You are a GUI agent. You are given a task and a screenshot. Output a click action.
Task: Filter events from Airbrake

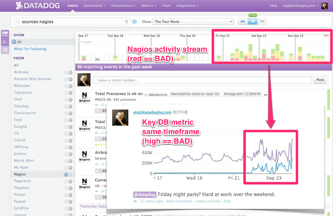coord(21,72)
